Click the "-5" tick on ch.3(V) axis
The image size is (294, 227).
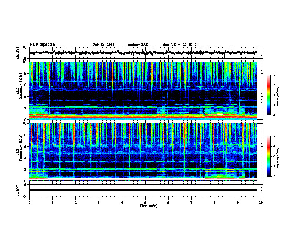[x=25, y=196]
